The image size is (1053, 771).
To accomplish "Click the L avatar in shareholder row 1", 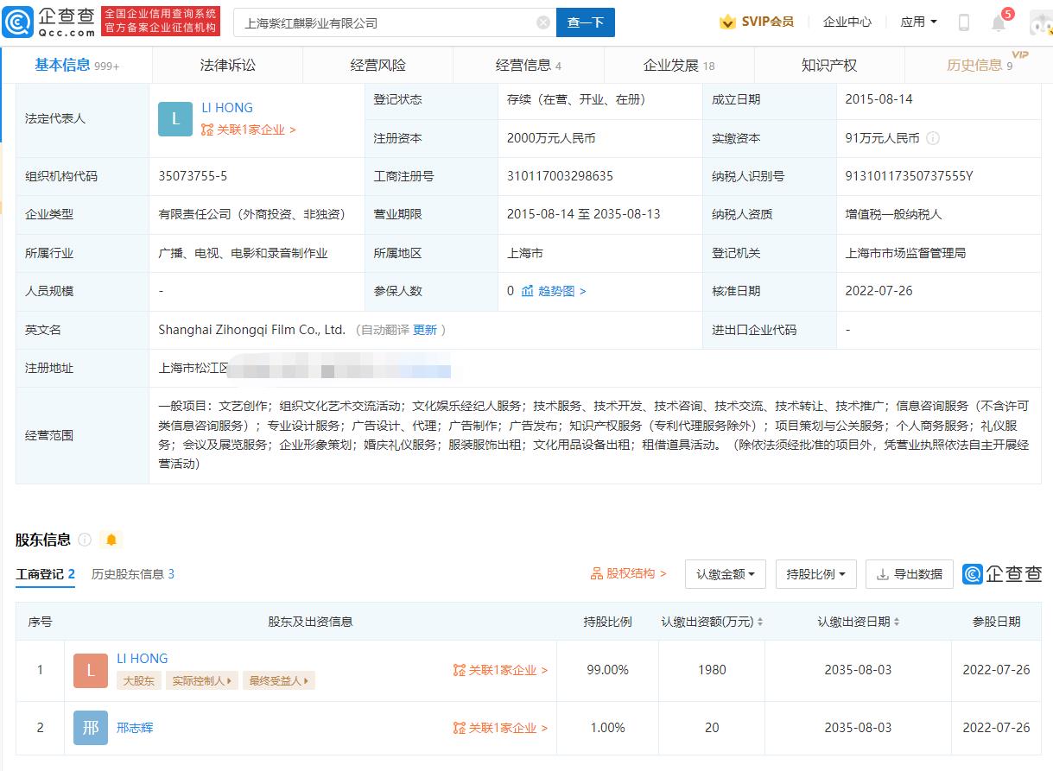I will click(x=91, y=671).
